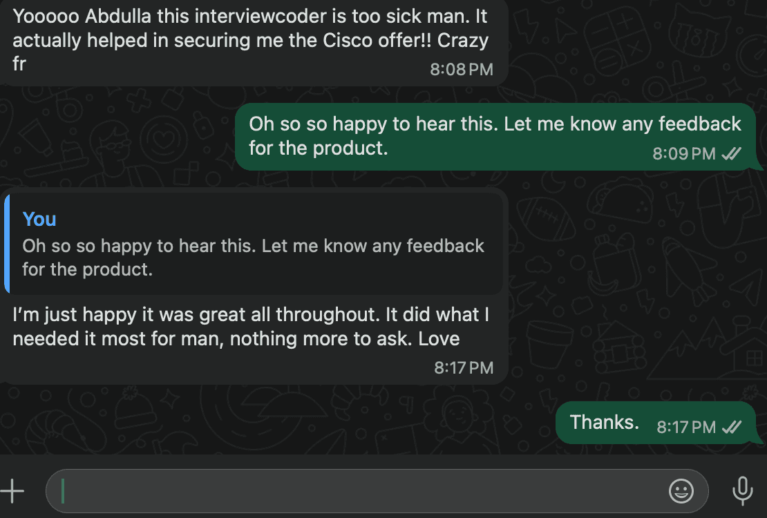Click the double checkmark on the Thanks message
767x518 pixels.
pos(730,428)
